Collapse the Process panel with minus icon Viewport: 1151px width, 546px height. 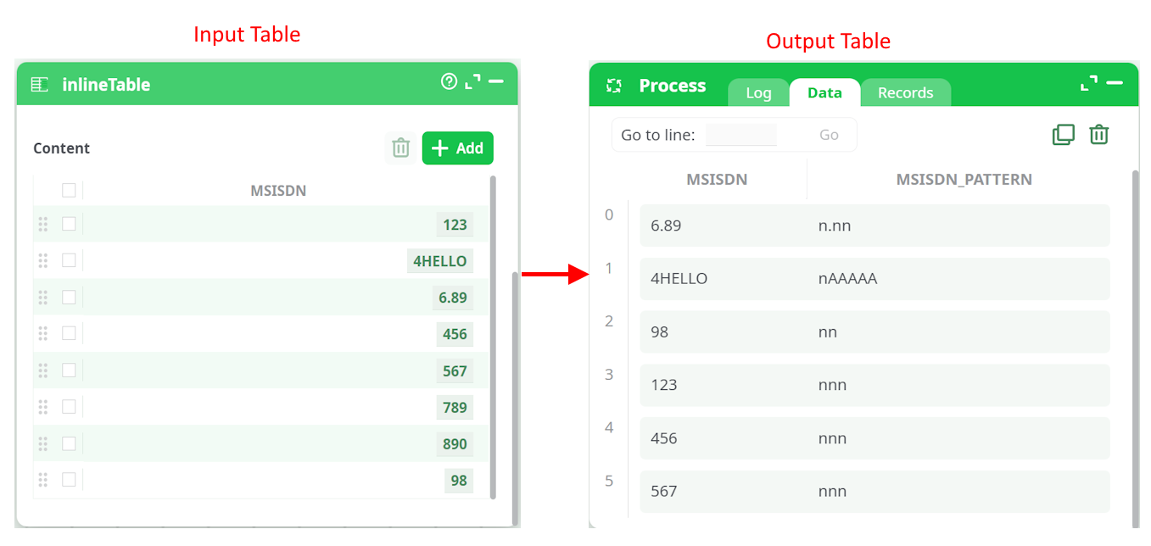click(1115, 83)
